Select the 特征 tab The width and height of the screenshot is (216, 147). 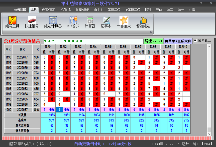(x=159, y=9)
